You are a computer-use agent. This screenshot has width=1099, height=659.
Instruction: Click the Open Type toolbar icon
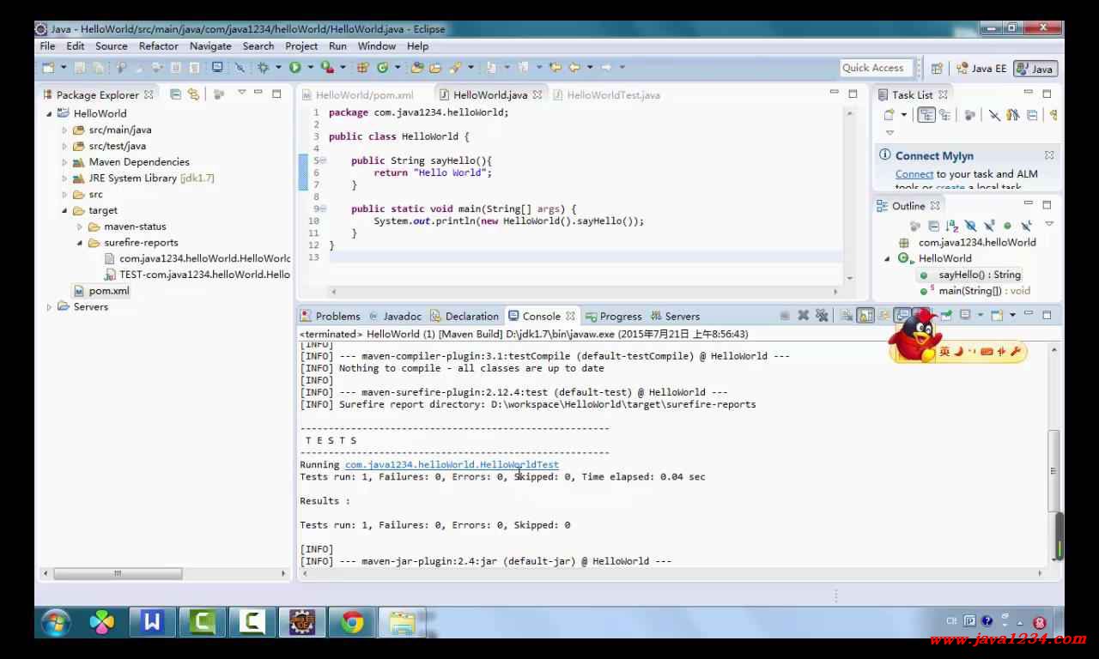[417, 68]
